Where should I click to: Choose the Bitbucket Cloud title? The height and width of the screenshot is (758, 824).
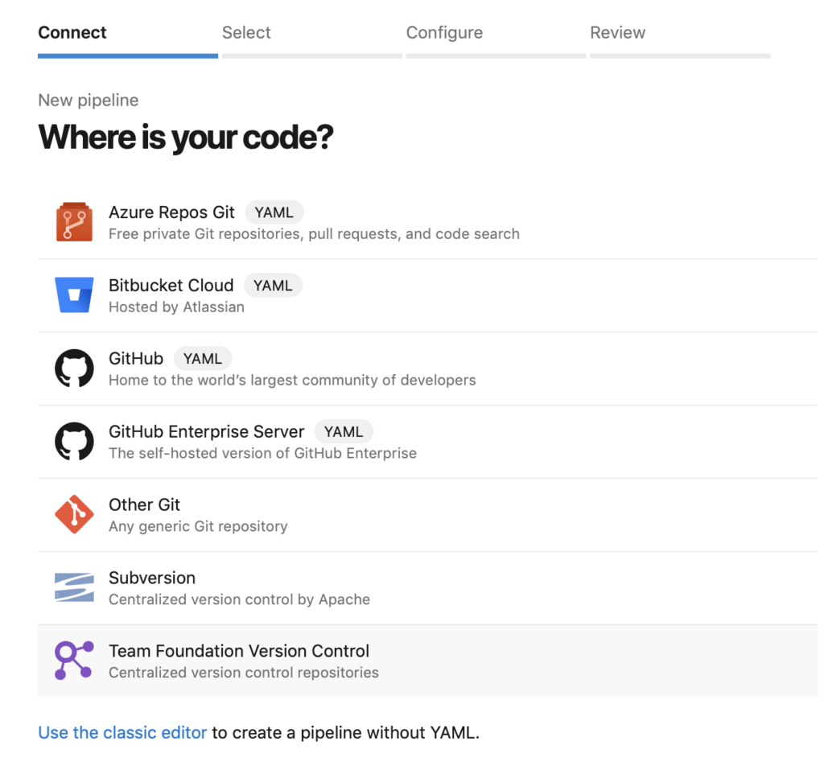point(171,285)
